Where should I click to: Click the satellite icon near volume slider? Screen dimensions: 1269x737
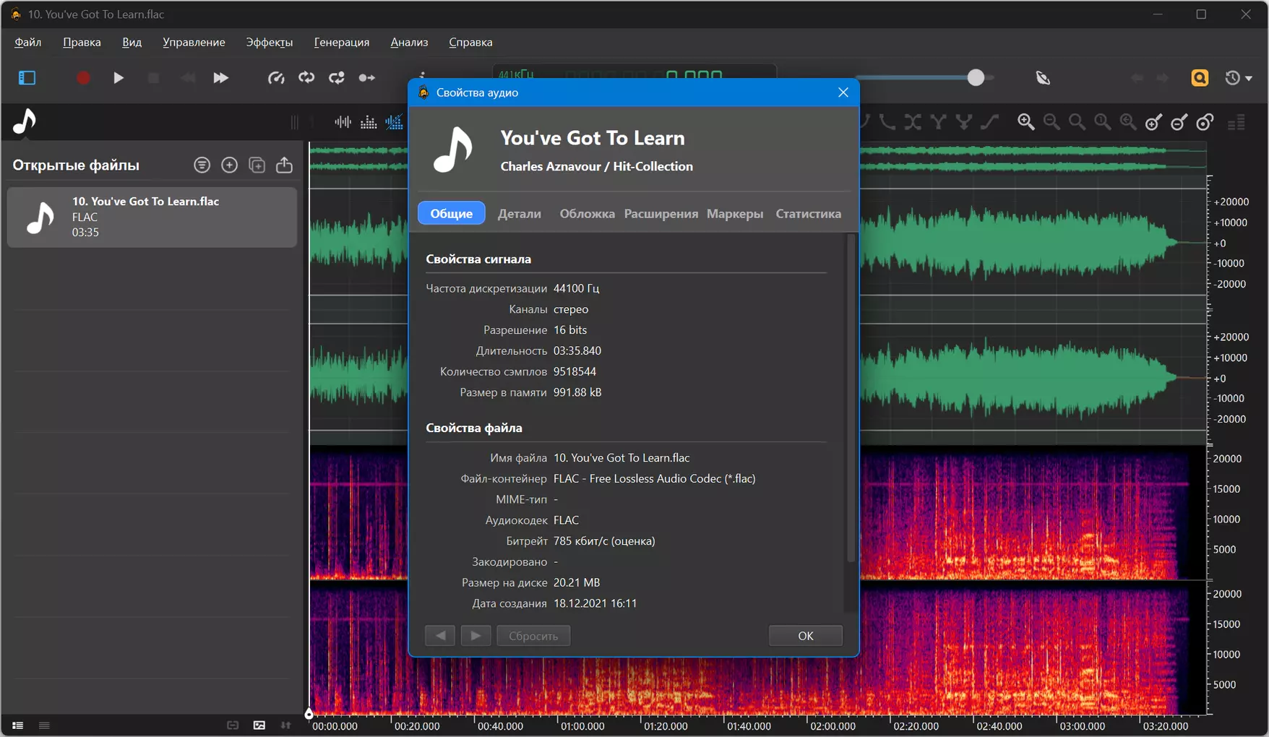click(1043, 78)
